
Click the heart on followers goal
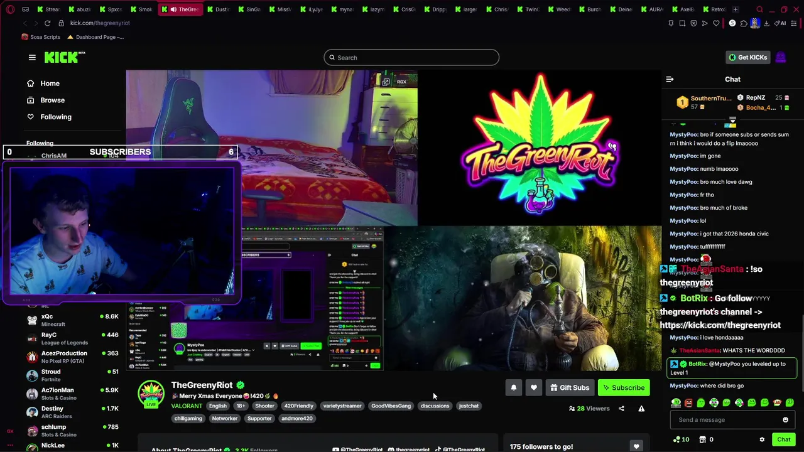(x=636, y=446)
